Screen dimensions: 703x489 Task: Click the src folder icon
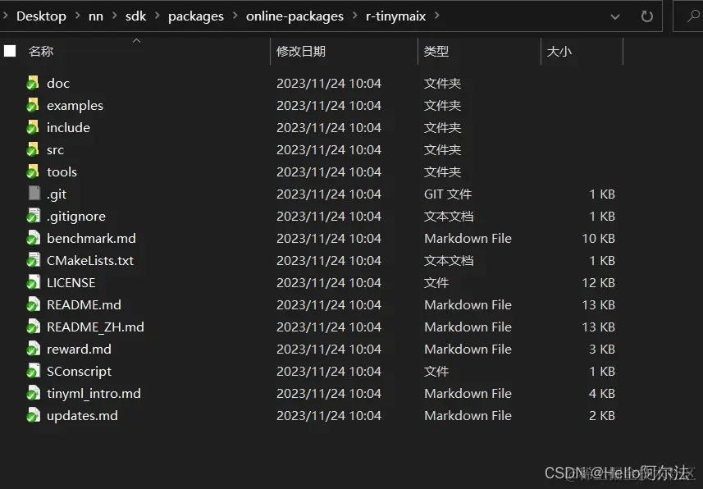[x=33, y=149]
